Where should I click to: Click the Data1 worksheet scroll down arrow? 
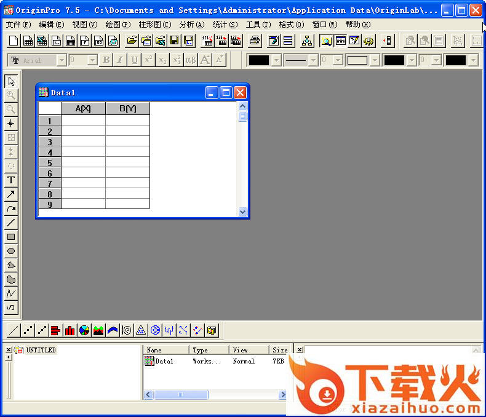pyautogui.click(x=242, y=212)
